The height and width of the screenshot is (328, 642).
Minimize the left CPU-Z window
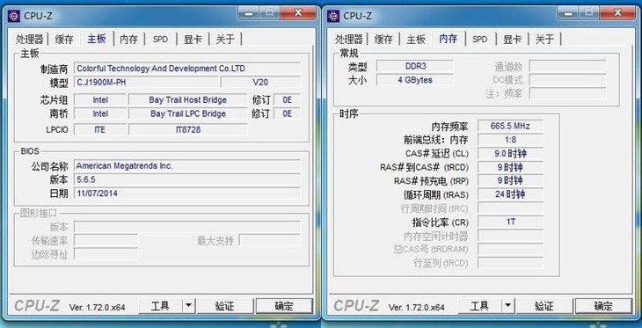coord(250,13)
